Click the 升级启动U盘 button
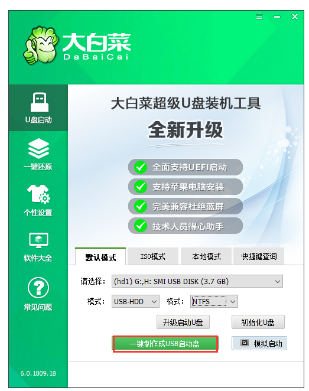This screenshot has height=391, width=309. (x=183, y=322)
